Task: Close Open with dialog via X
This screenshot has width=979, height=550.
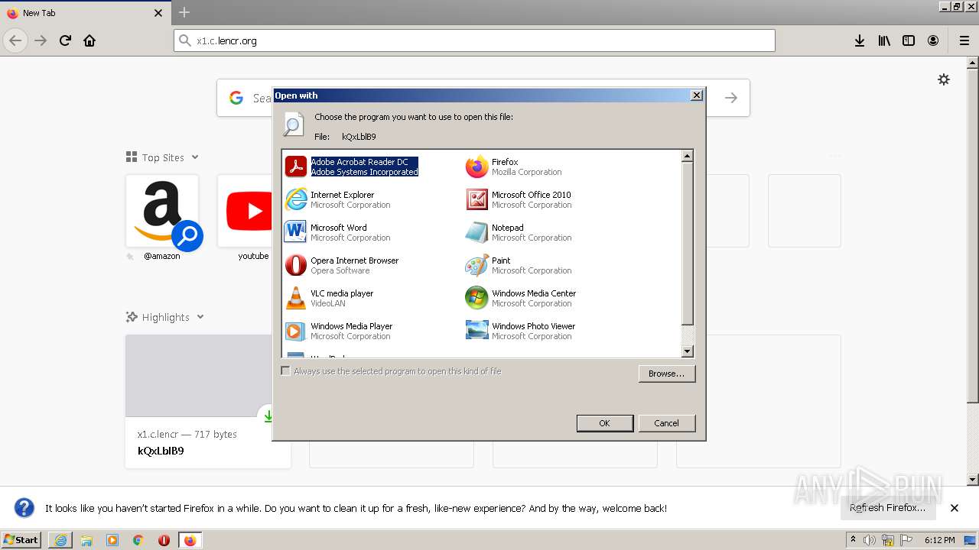Action: tap(696, 95)
